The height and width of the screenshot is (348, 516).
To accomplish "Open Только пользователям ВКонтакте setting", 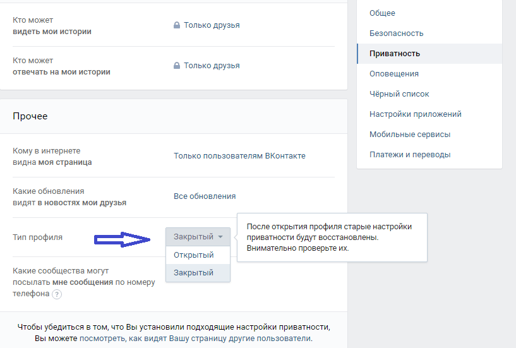I will (x=239, y=156).
